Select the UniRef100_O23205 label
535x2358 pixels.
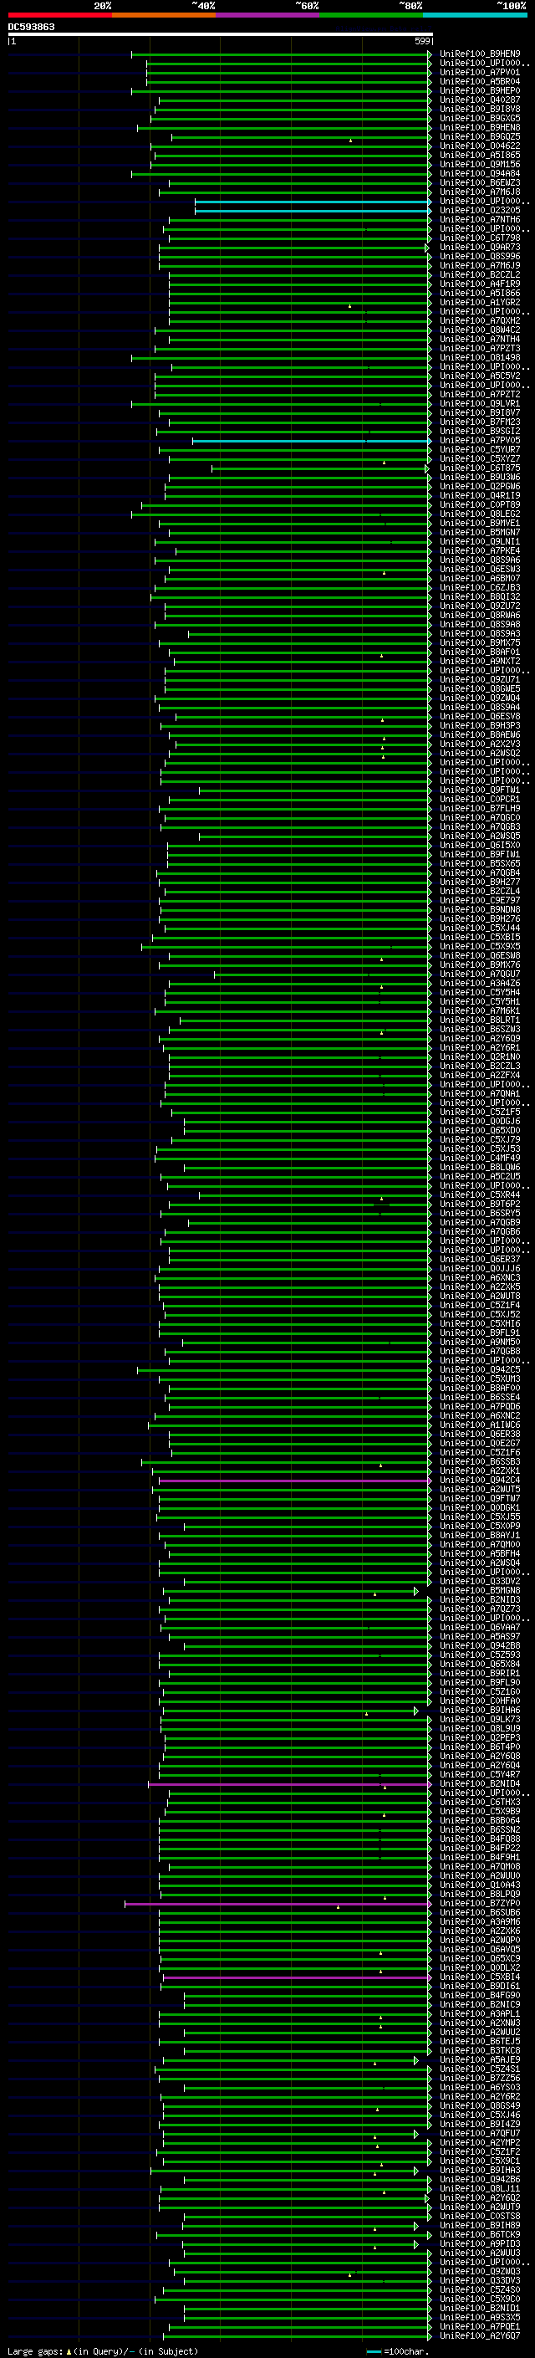479,211
